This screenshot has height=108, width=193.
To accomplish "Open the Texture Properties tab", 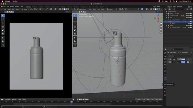I will point(165,95).
